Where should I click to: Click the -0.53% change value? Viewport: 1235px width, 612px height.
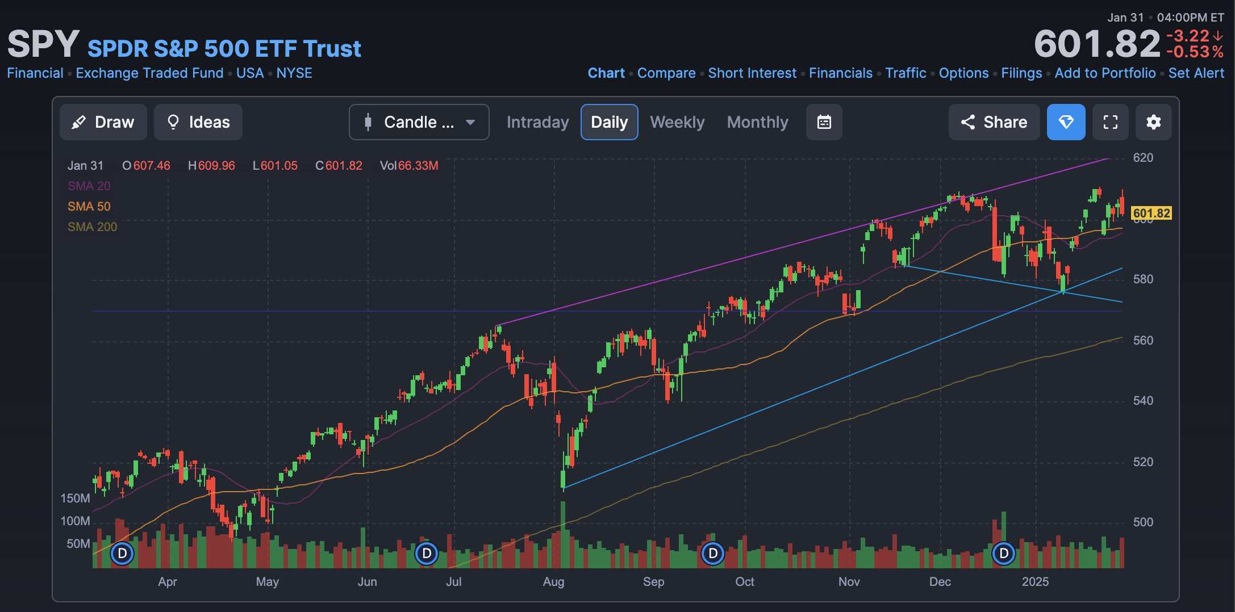[x=1195, y=52]
